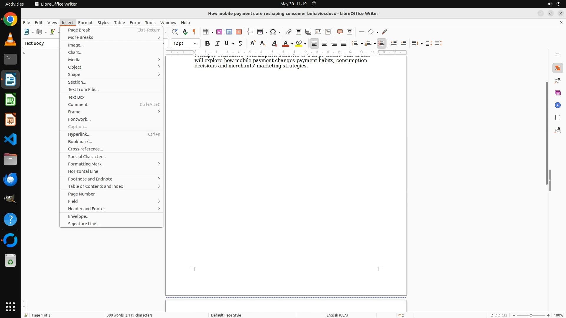The image size is (566, 318).
Task: Toggle italic text style
Action: 217,44
